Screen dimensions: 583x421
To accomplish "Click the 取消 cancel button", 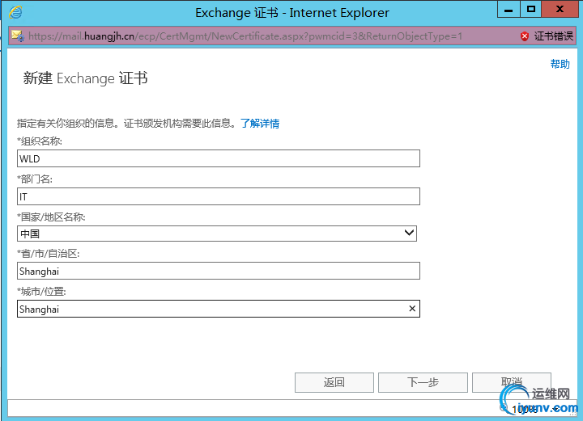I will pos(512,382).
